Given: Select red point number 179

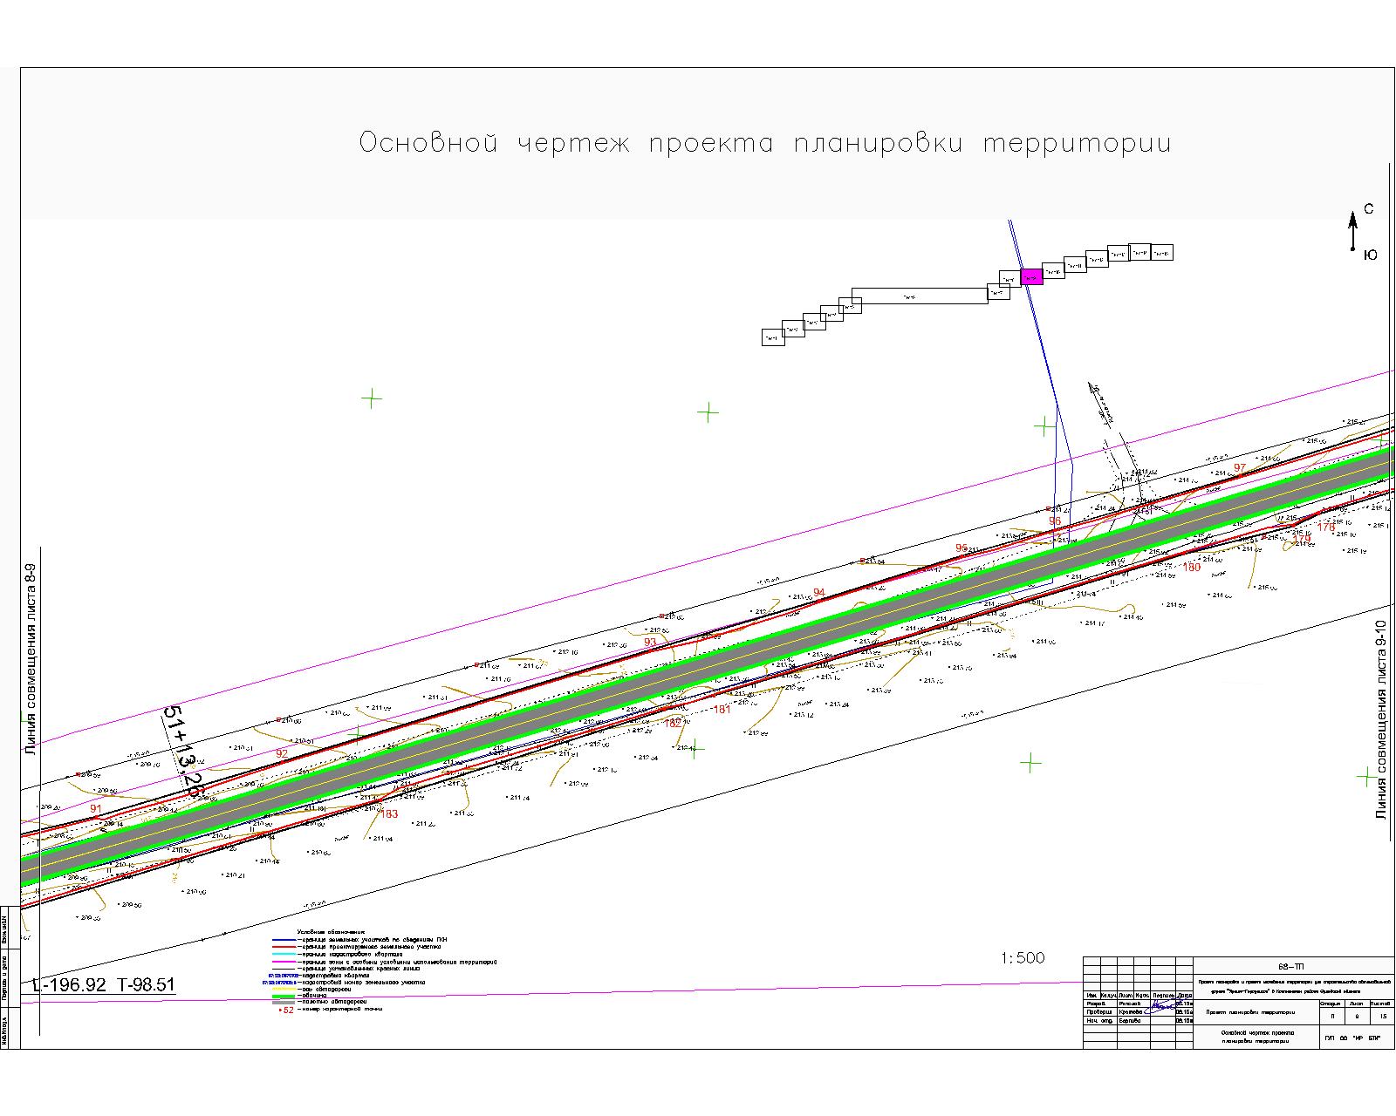Looking at the screenshot, I should point(1302,539).
